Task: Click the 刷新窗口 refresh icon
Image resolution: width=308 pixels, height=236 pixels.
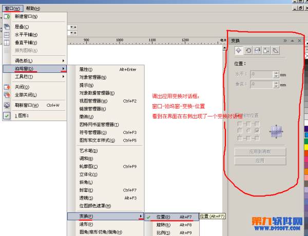Action: pyautogui.click(x=7, y=105)
